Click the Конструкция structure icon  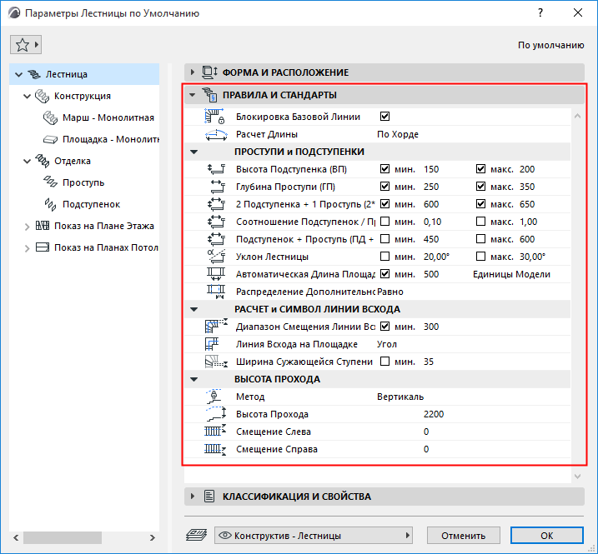(x=42, y=96)
